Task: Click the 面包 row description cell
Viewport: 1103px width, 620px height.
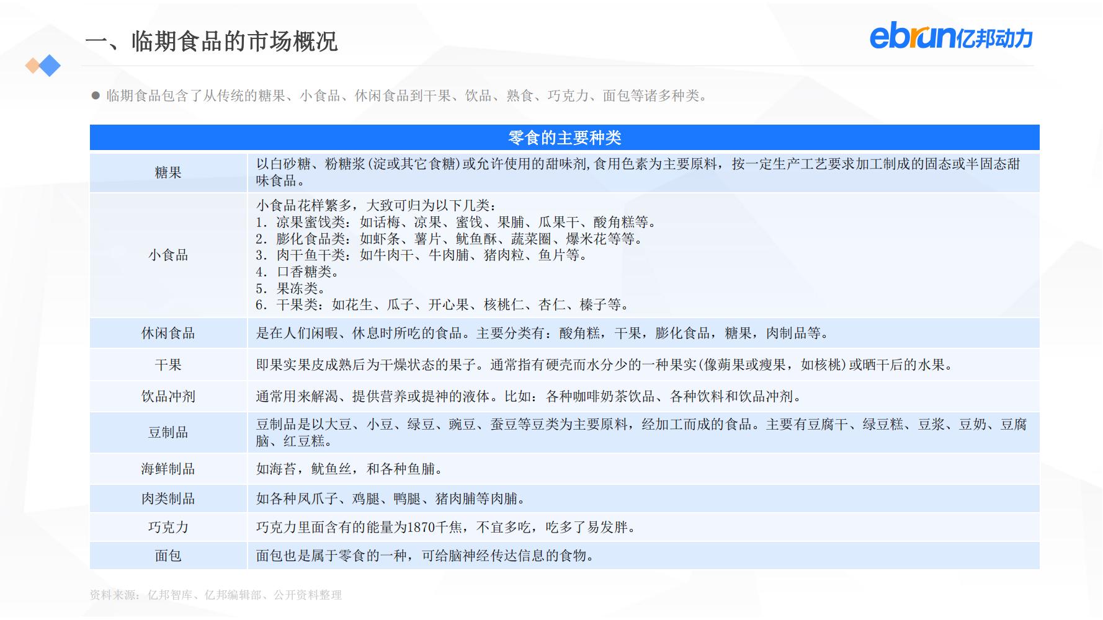Action: pos(428,556)
